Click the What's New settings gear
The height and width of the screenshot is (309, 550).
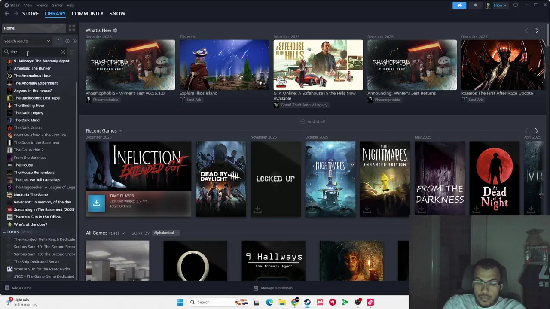click(115, 30)
